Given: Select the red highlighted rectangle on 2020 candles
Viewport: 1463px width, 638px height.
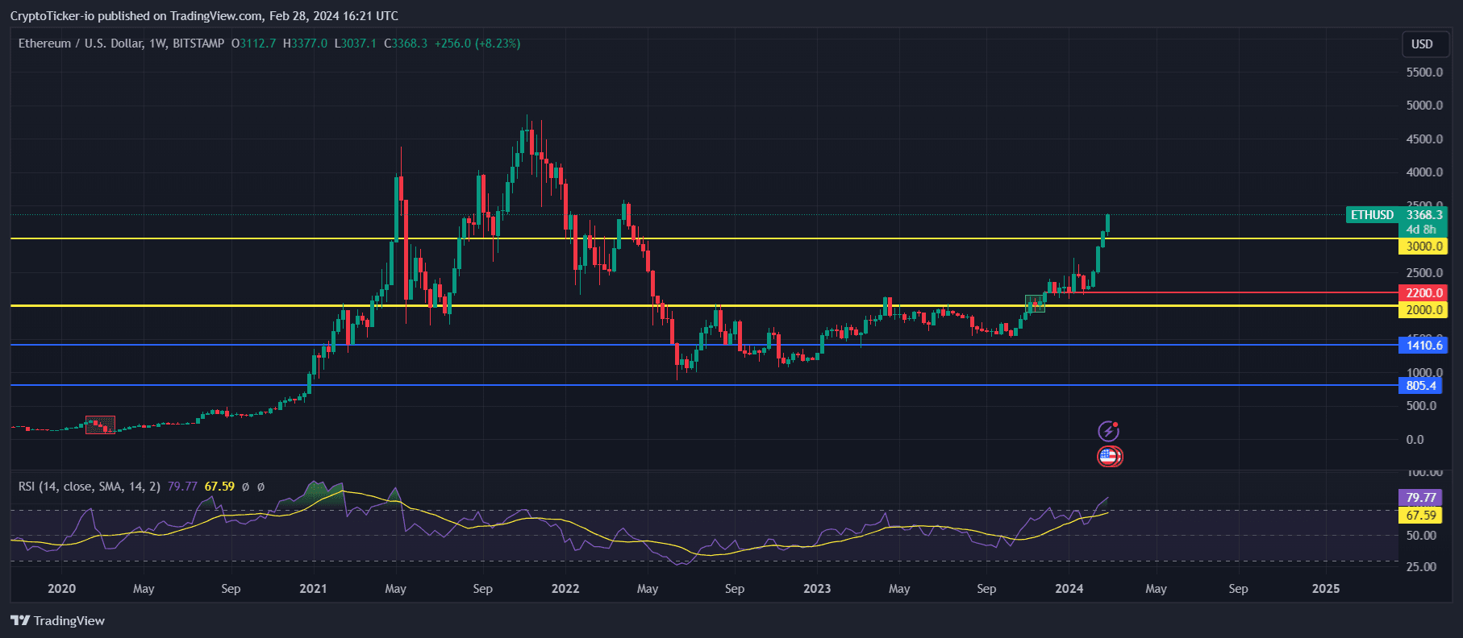Looking at the screenshot, I should click(100, 425).
